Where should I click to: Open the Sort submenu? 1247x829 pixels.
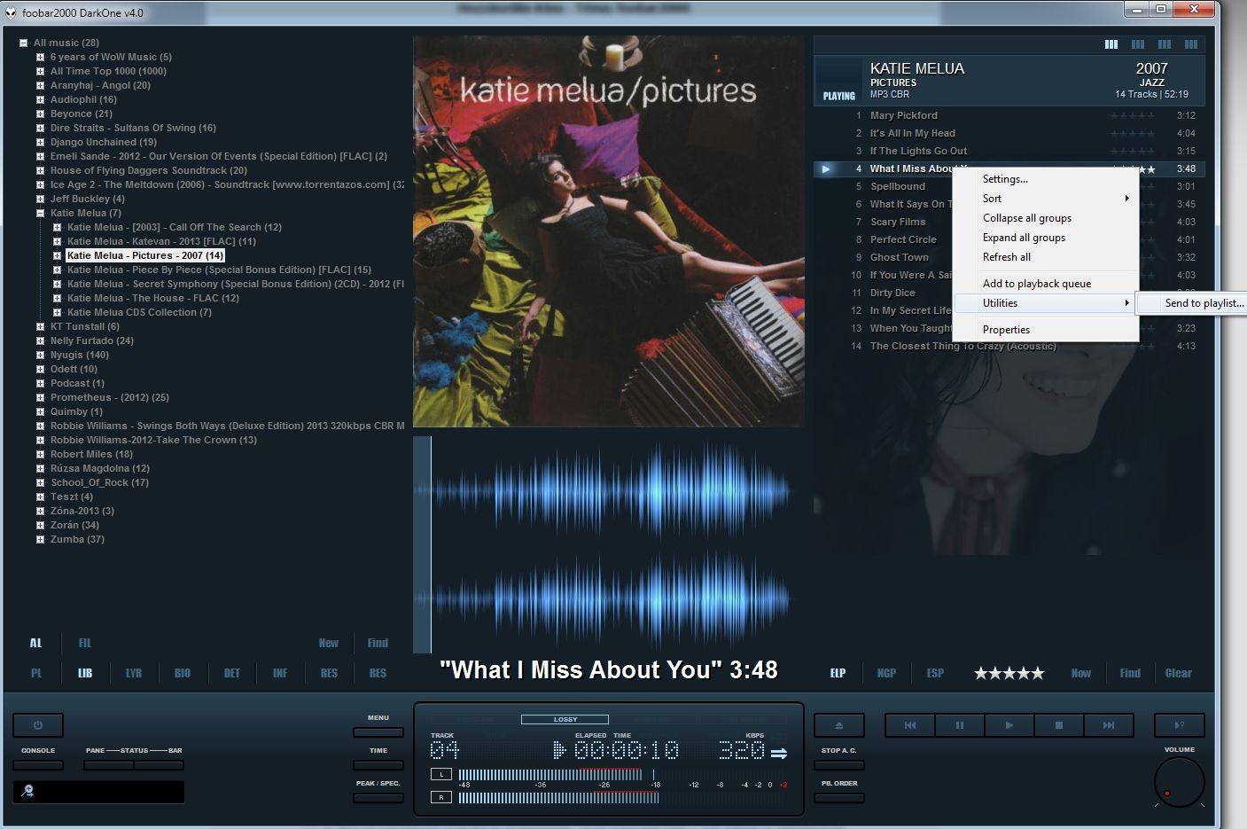pos(1046,199)
